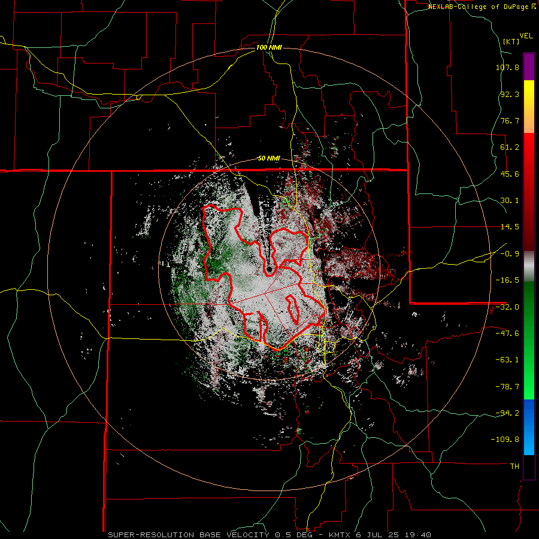539x539 pixels.
Task: Click the 92.3 velocity scale value
Action: [x=510, y=94]
